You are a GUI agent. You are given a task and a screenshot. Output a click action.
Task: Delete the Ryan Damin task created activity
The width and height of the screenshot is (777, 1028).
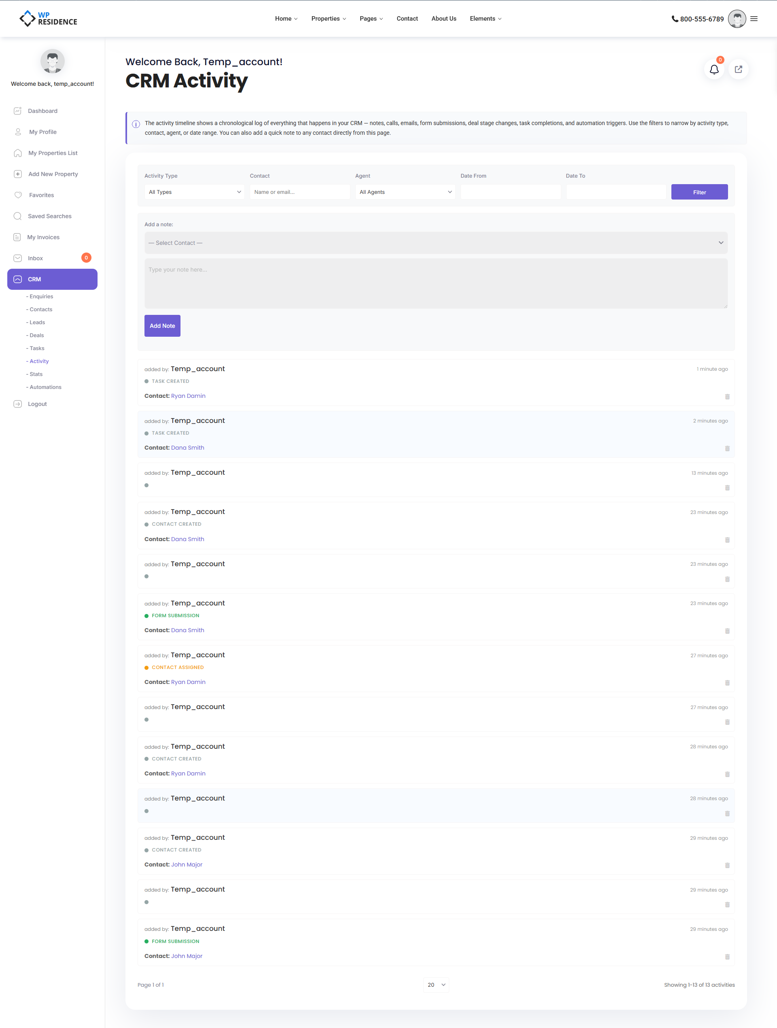727,396
